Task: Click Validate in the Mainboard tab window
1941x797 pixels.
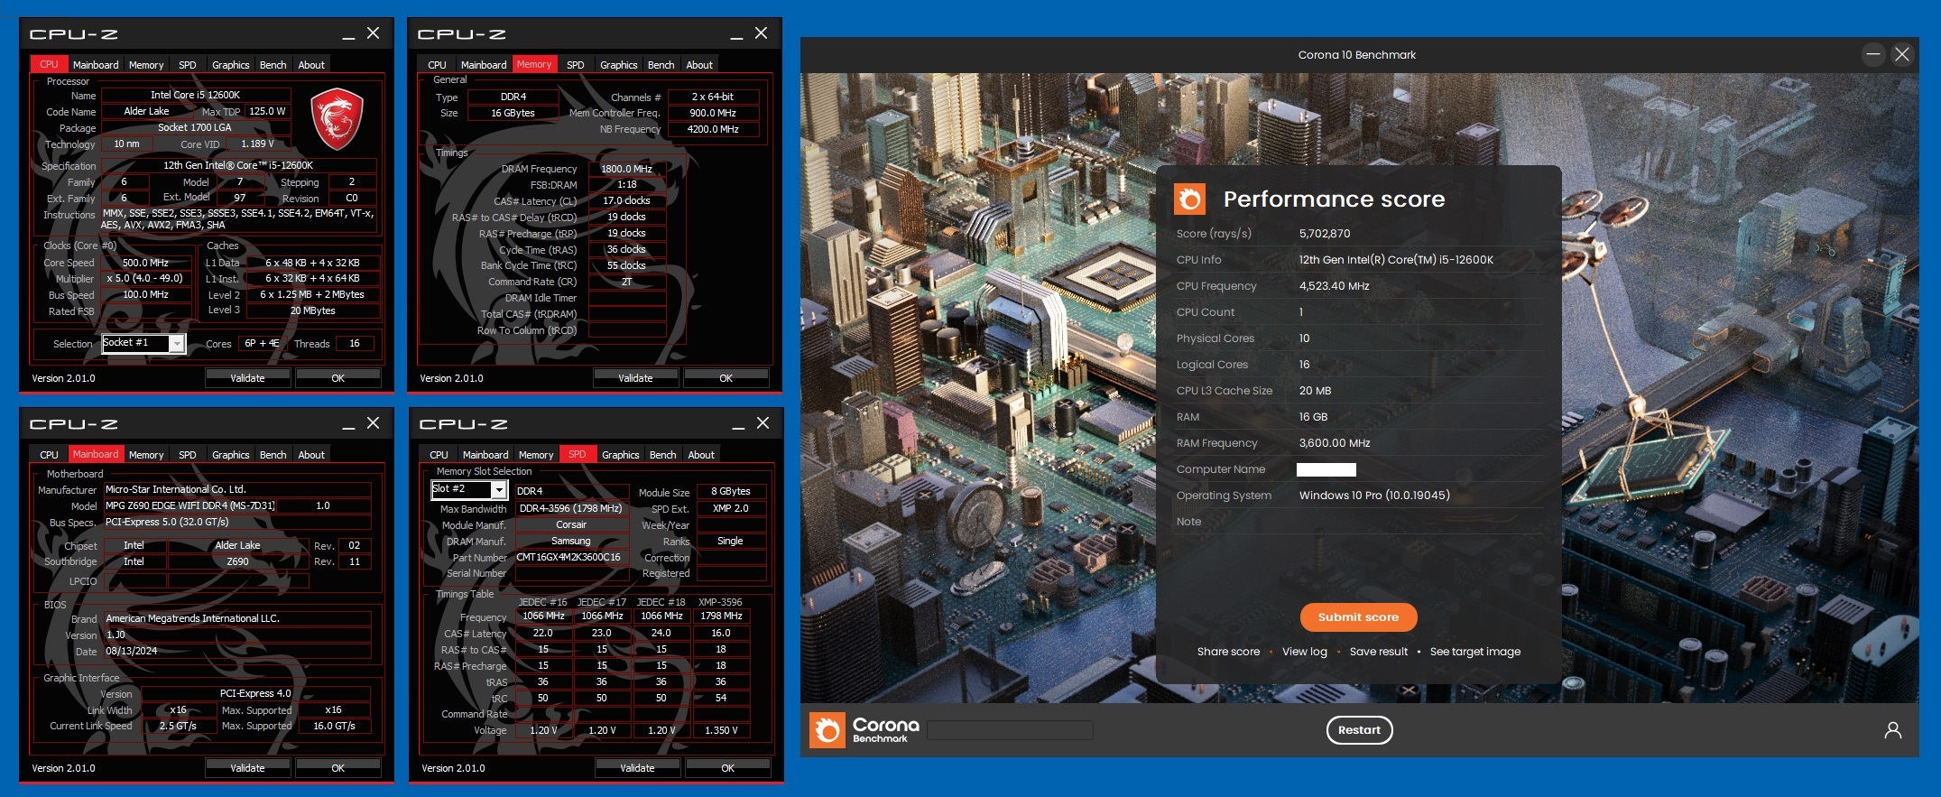Action: pos(247,768)
